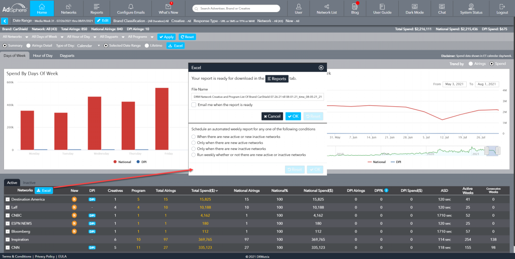Click the DPI badge on CNN row
The height and width of the screenshot is (259, 515).
[92, 247]
